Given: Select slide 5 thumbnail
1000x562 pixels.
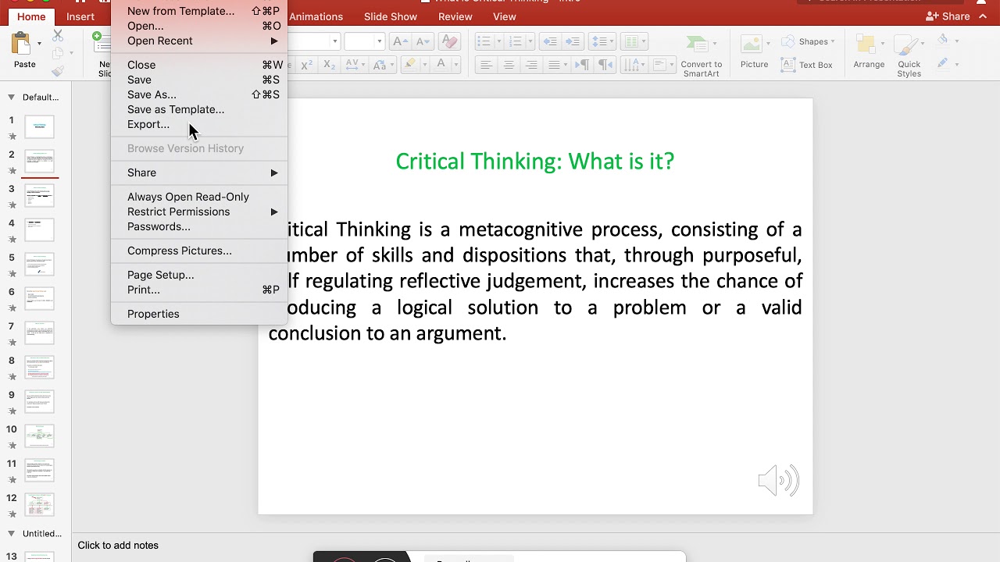Looking at the screenshot, I should point(40,263).
